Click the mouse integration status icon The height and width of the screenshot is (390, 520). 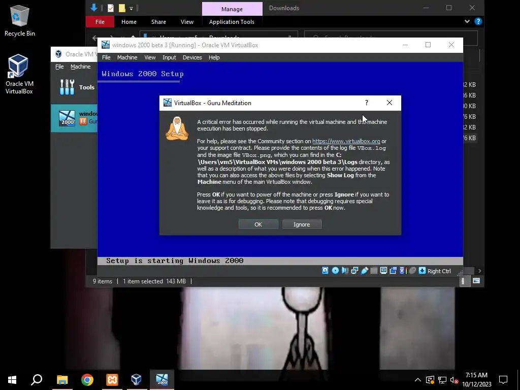(x=412, y=271)
